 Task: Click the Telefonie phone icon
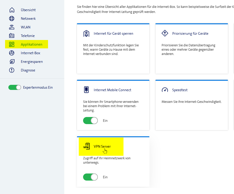click(12, 36)
